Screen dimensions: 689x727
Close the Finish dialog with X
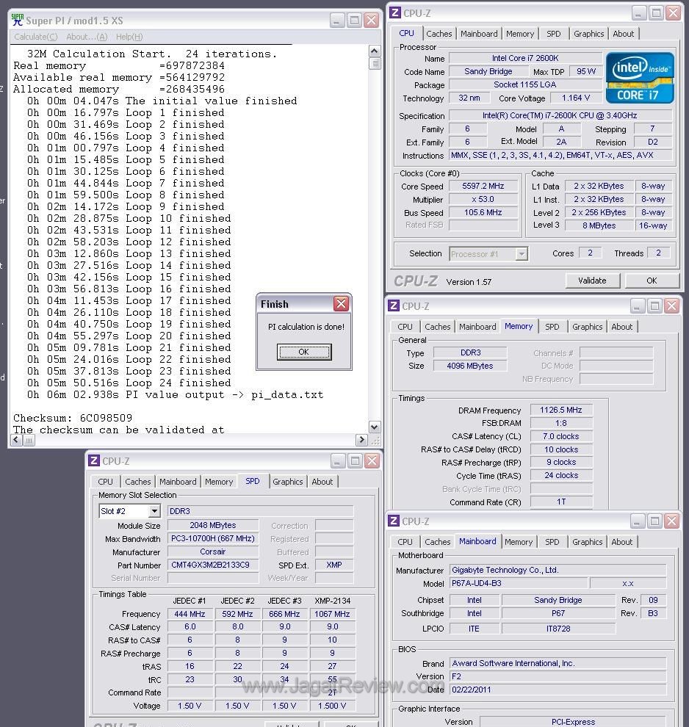tap(341, 304)
